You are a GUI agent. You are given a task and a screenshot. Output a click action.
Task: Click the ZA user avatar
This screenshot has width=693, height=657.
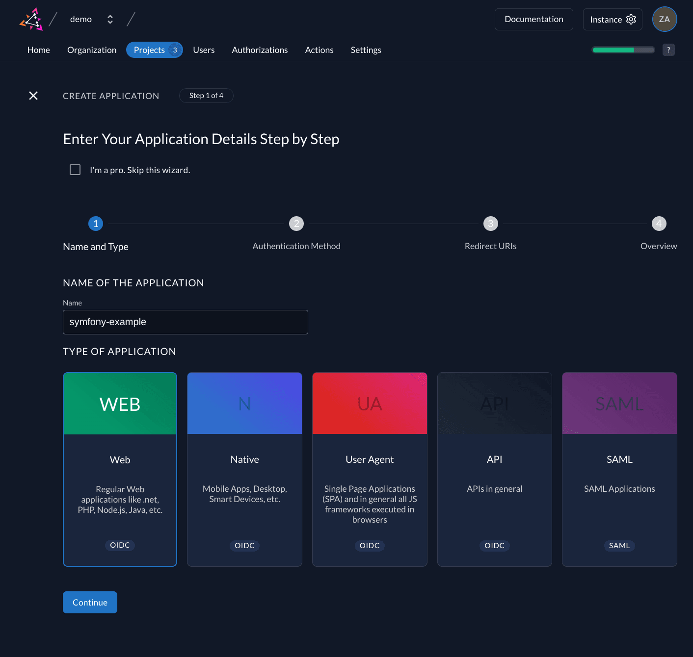(x=665, y=19)
